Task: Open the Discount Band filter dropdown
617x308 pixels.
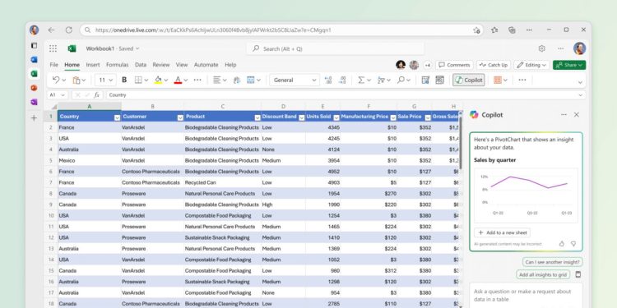Action: click(302, 117)
